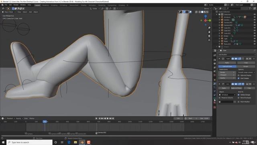Open the Help menu
Viewport: 257px width, 145px height.
coord(29,5)
